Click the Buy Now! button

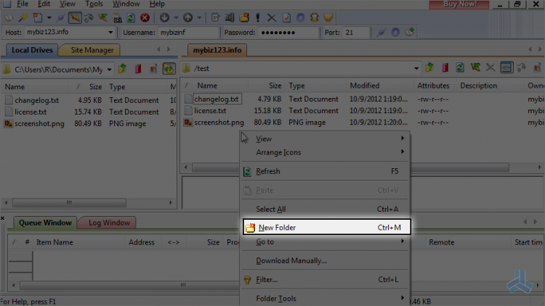459,4
